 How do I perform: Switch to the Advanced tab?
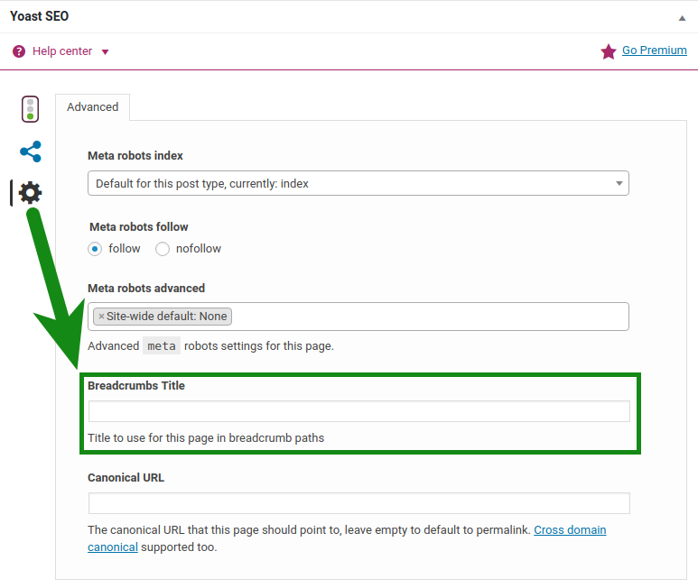[x=93, y=107]
